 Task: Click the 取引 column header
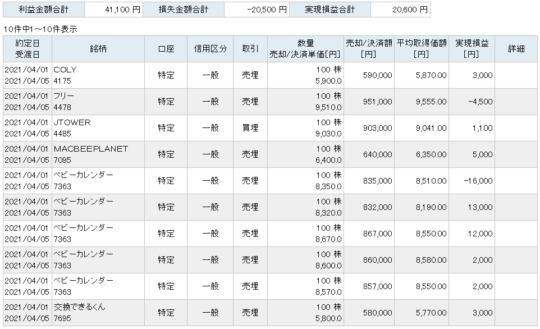(x=250, y=49)
